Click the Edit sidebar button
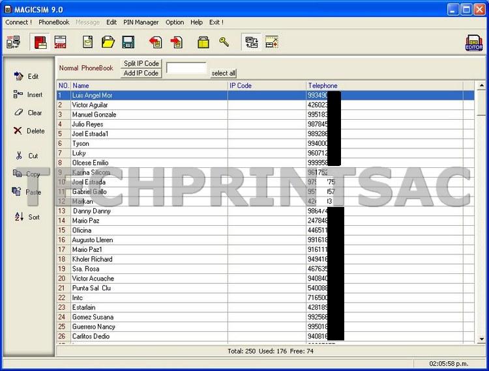Image resolution: width=489 pixels, height=371 pixels. 27,76
